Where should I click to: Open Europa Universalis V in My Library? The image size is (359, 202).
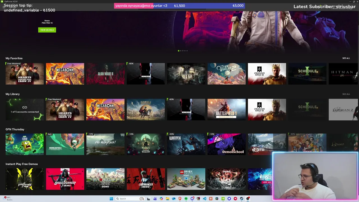pos(146,109)
